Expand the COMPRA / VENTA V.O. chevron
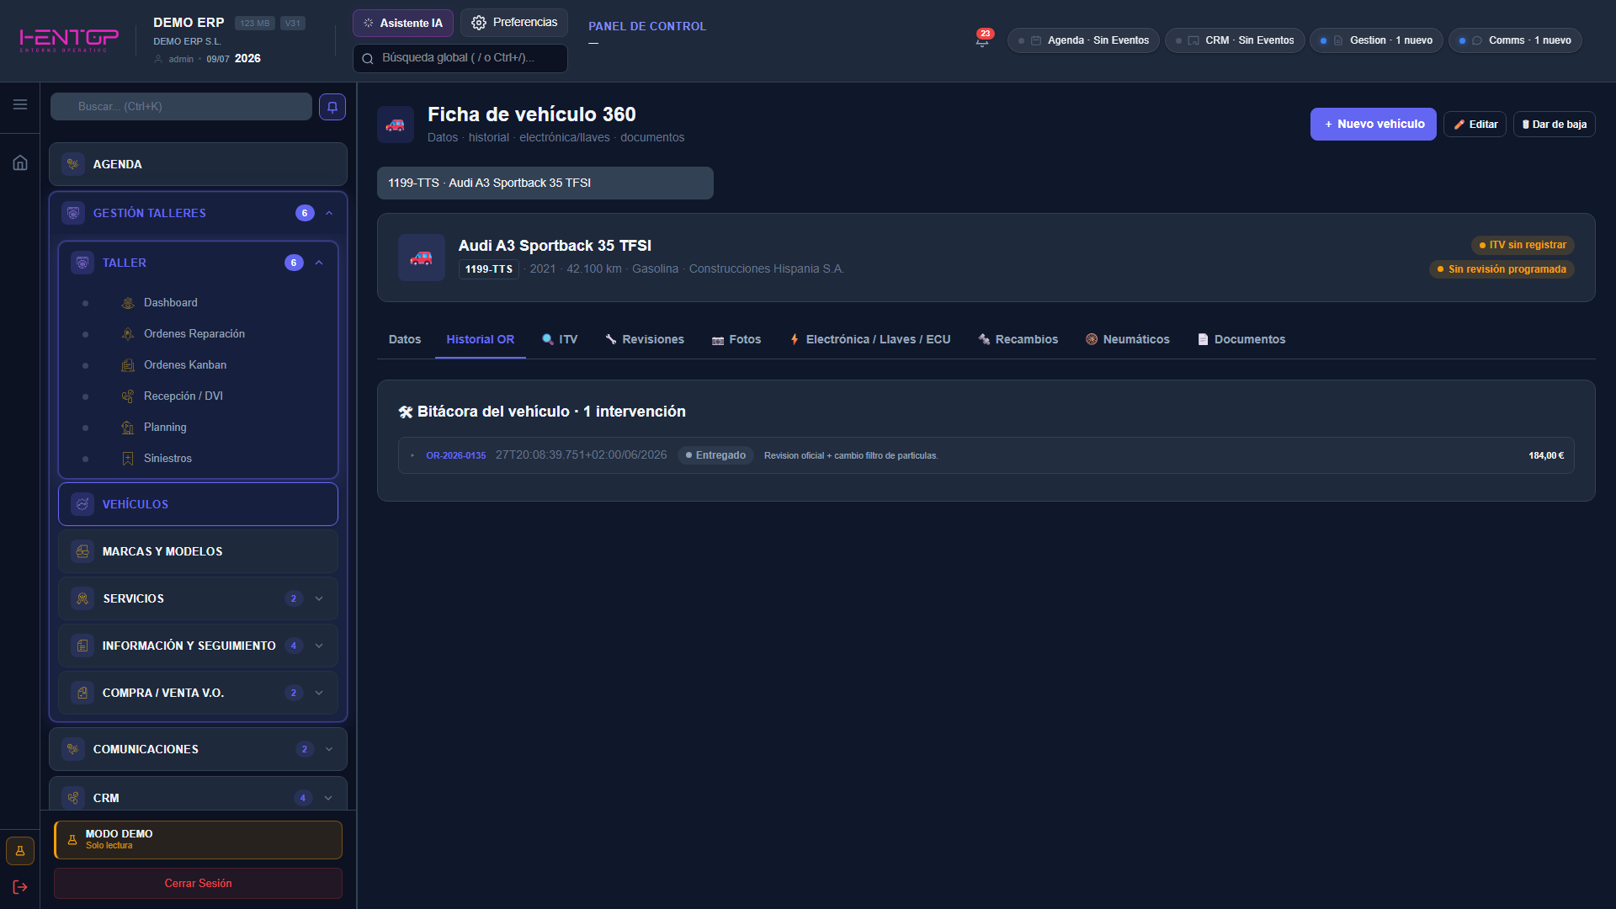The height and width of the screenshot is (909, 1616). [319, 693]
